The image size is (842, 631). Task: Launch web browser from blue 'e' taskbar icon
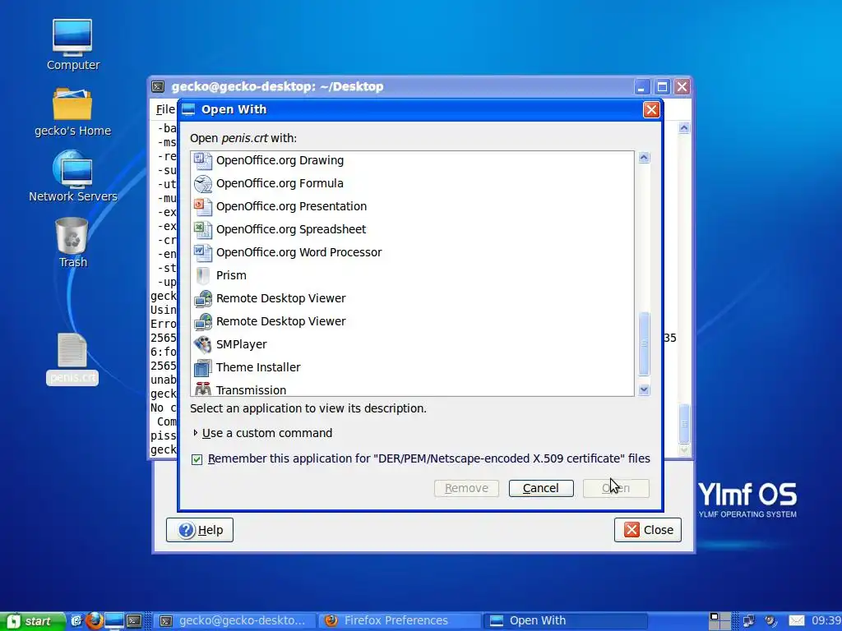76,621
